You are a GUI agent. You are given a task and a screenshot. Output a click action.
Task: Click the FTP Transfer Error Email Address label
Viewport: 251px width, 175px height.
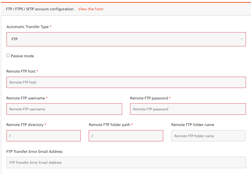point(34,151)
